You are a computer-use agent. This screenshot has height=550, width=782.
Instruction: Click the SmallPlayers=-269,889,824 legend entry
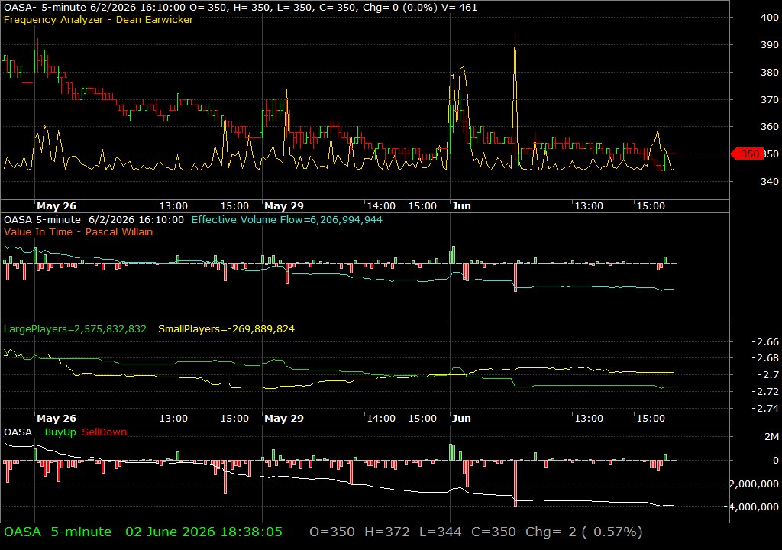pos(226,329)
